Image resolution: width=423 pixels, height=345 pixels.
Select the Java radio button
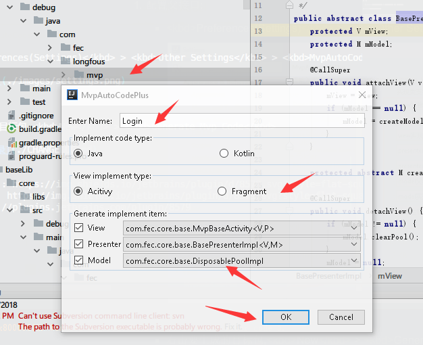click(78, 154)
